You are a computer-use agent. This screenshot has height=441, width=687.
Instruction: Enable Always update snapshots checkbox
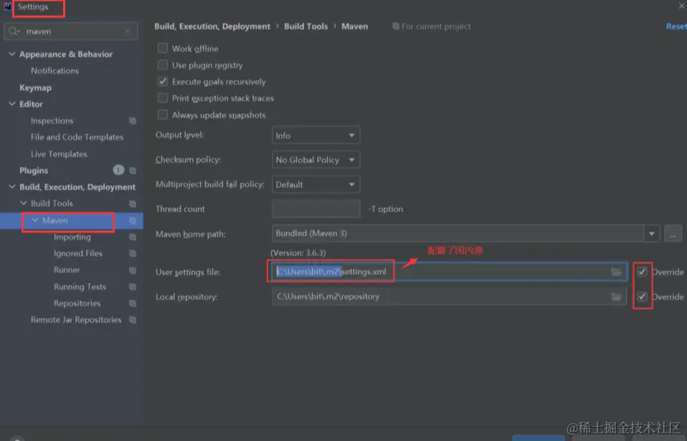pyautogui.click(x=163, y=115)
